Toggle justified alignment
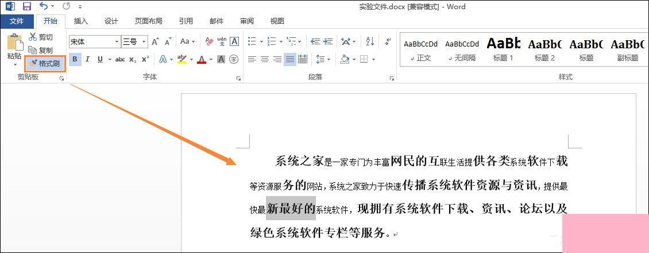Screen dimensions: 649x253 (290, 60)
